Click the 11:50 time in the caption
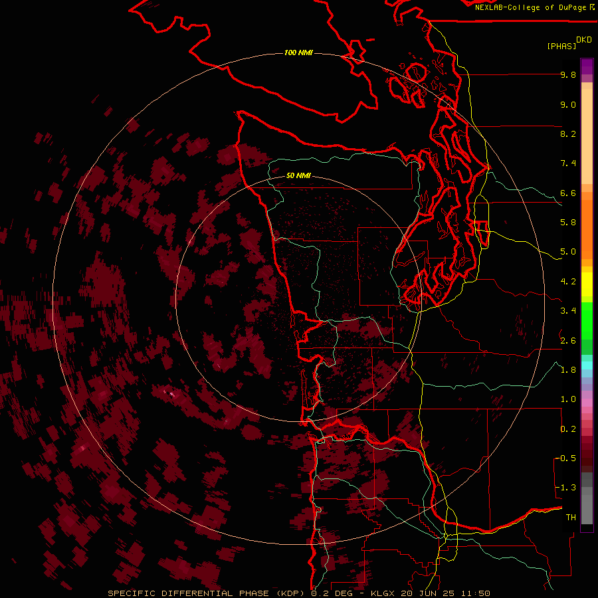 (x=475, y=593)
